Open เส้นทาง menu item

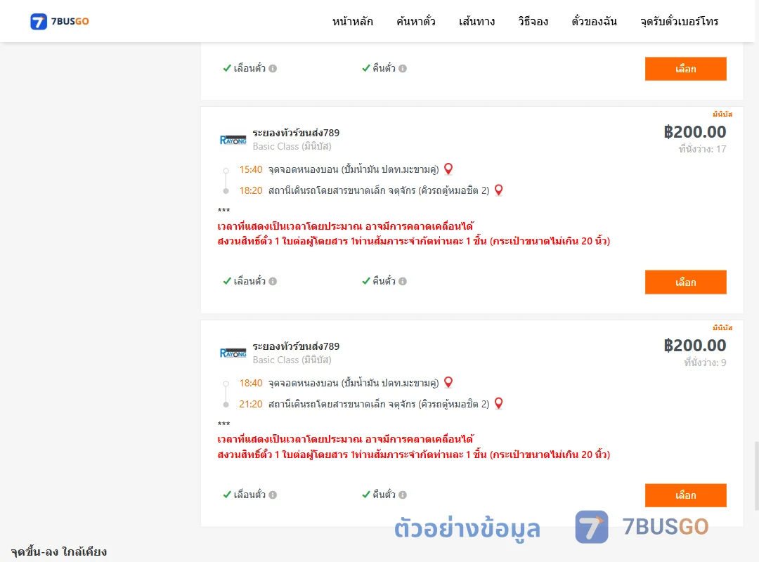(476, 21)
